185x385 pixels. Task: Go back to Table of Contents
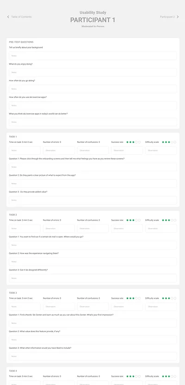[21, 17]
